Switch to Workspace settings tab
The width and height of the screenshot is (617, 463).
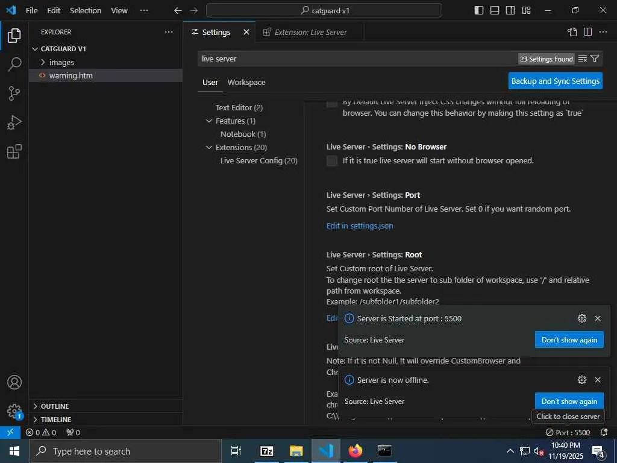pos(246,82)
